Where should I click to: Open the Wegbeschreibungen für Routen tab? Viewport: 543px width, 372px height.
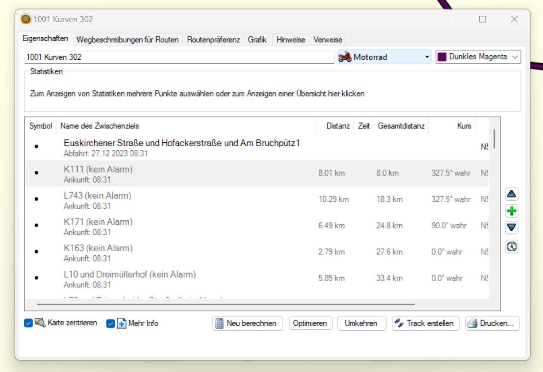pos(128,39)
